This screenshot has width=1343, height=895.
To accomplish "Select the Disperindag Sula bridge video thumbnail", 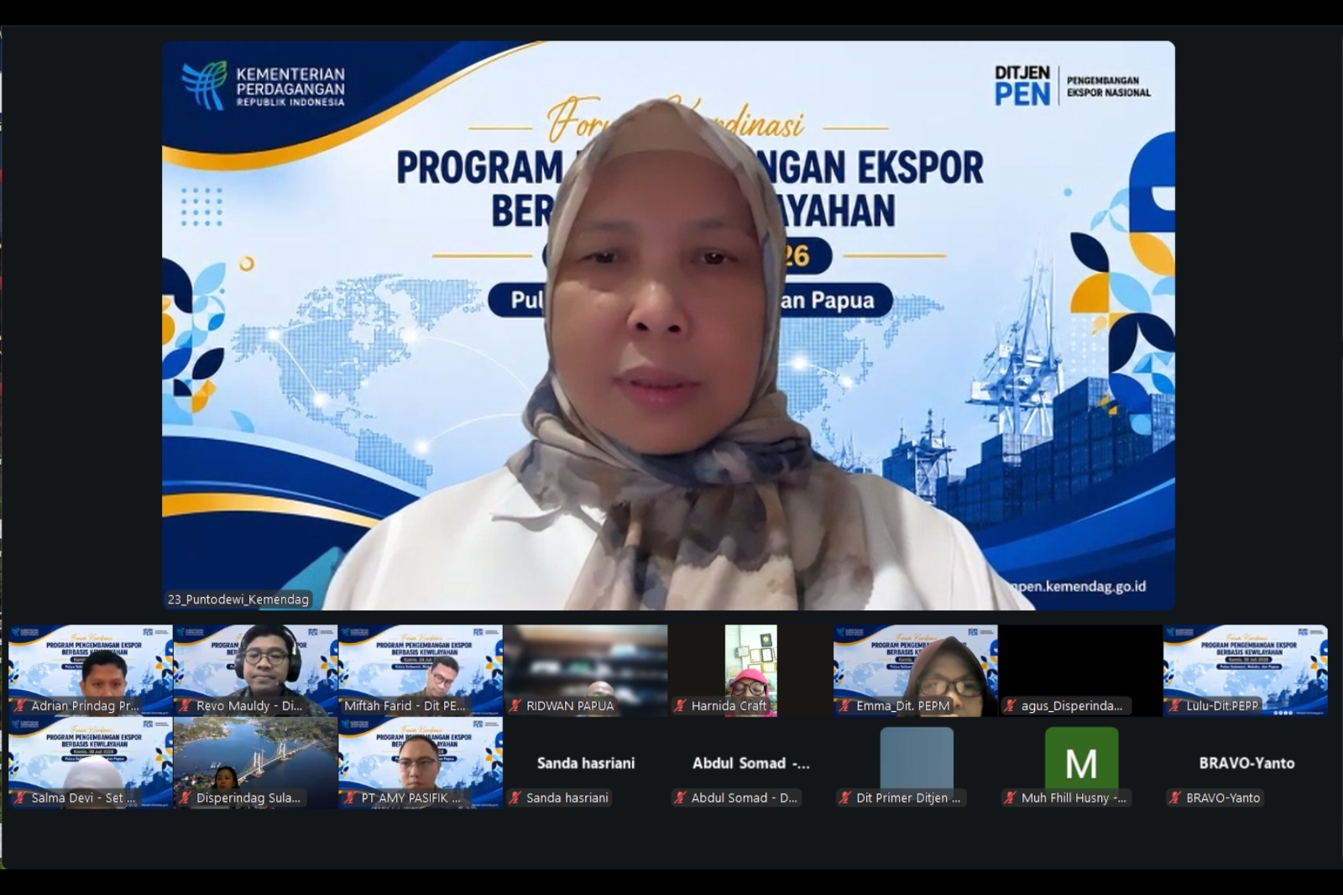I will (255, 762).
